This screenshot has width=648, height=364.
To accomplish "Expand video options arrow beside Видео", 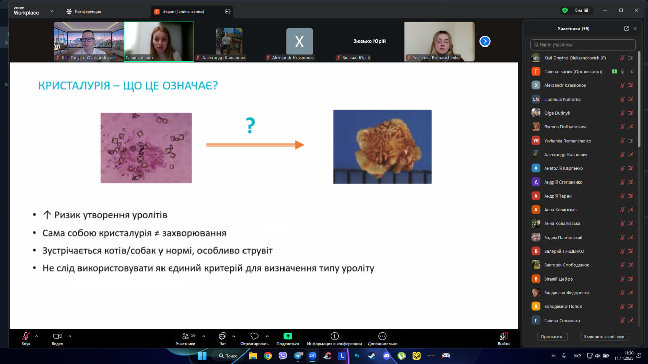I will [x=70, y=336].
